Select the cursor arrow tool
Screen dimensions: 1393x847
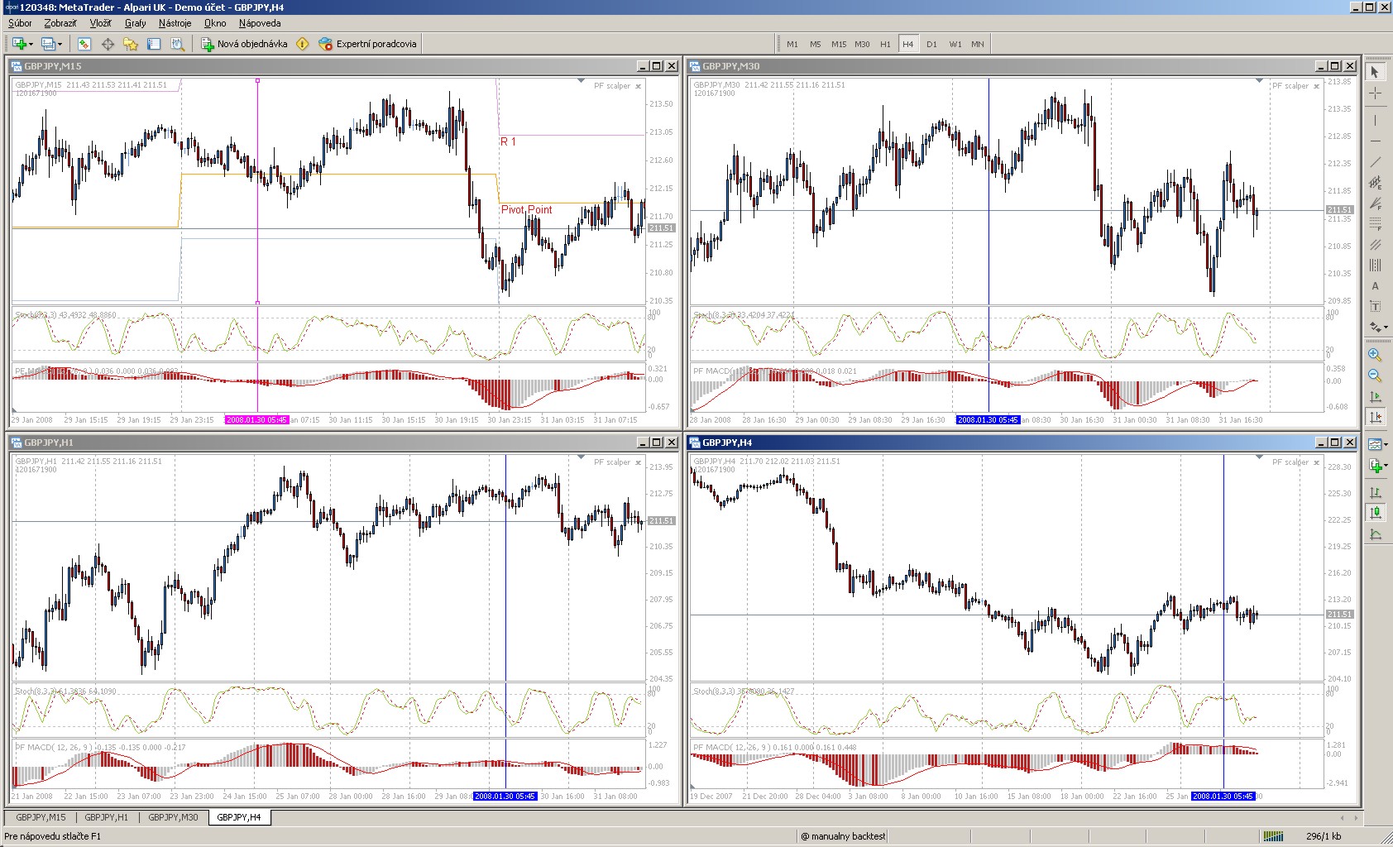(x=1375, y=72)
